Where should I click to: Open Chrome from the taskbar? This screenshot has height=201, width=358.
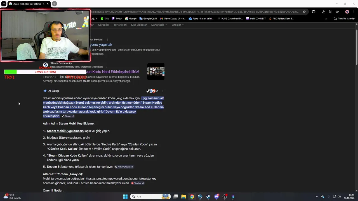tap(192, 197)
